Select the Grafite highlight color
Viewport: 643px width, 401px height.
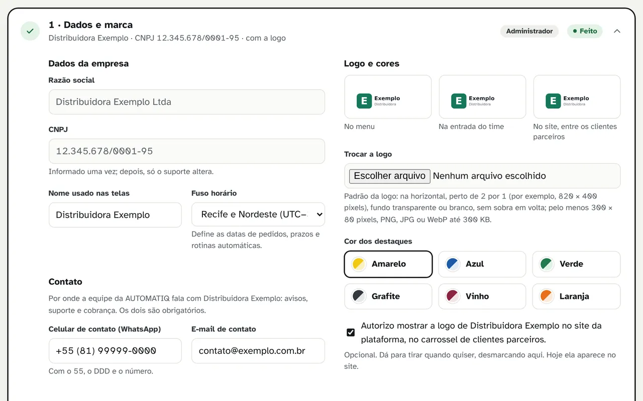[388, 296]
